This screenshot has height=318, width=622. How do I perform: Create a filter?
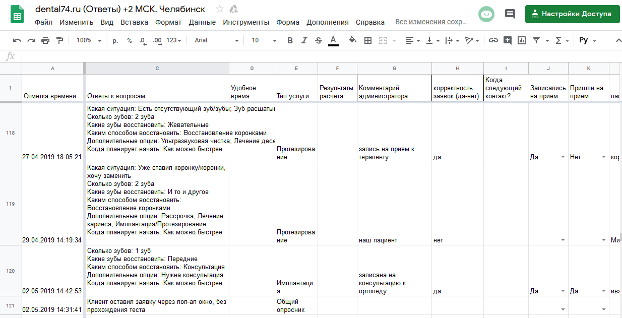536,40
